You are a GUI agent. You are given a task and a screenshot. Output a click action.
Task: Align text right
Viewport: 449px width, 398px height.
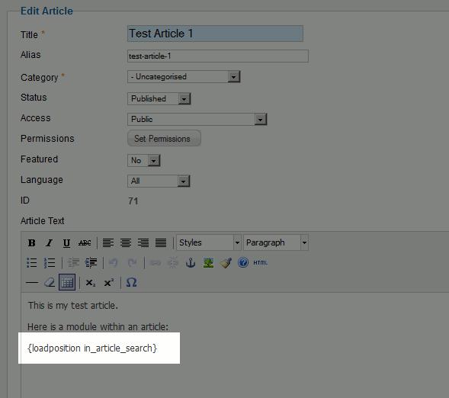[x=143, y=242]
